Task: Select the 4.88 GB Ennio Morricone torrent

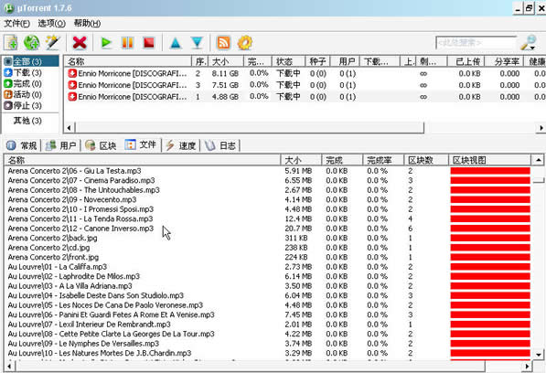Action: pos(305,97)
